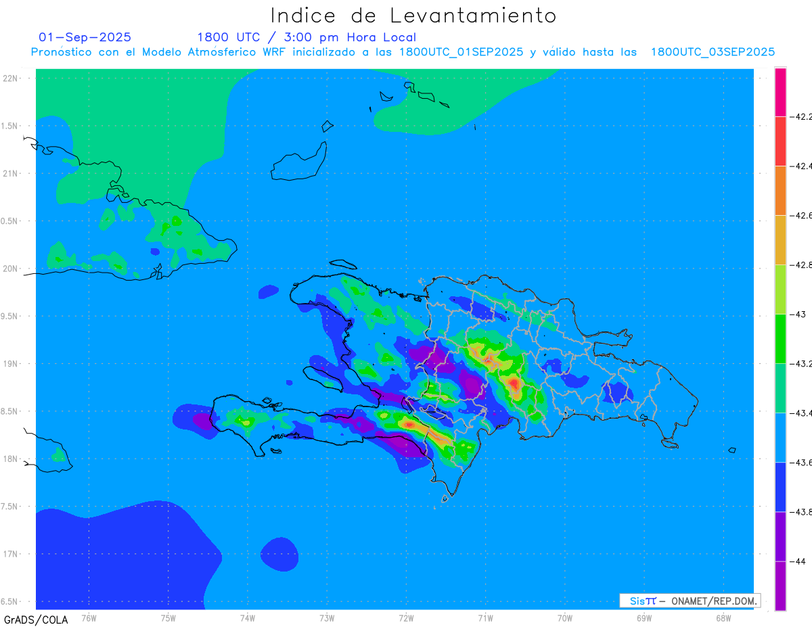Viewport: 812px width, 627px height.
Task: Click the '1800UTC_01SEP2025' initialization timestamp
Action: tap(461, 52)
